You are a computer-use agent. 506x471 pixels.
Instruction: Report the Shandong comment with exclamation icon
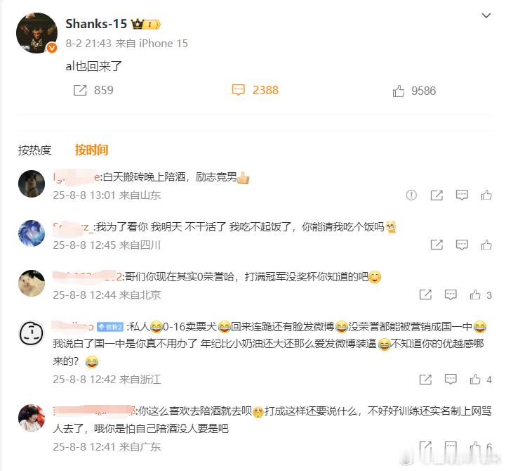[411, 195]
